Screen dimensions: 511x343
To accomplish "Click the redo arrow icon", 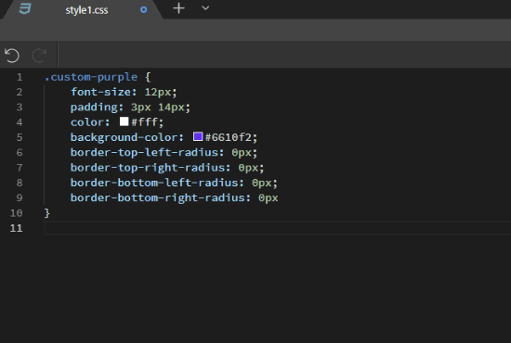I will click(x=39, y=56).
